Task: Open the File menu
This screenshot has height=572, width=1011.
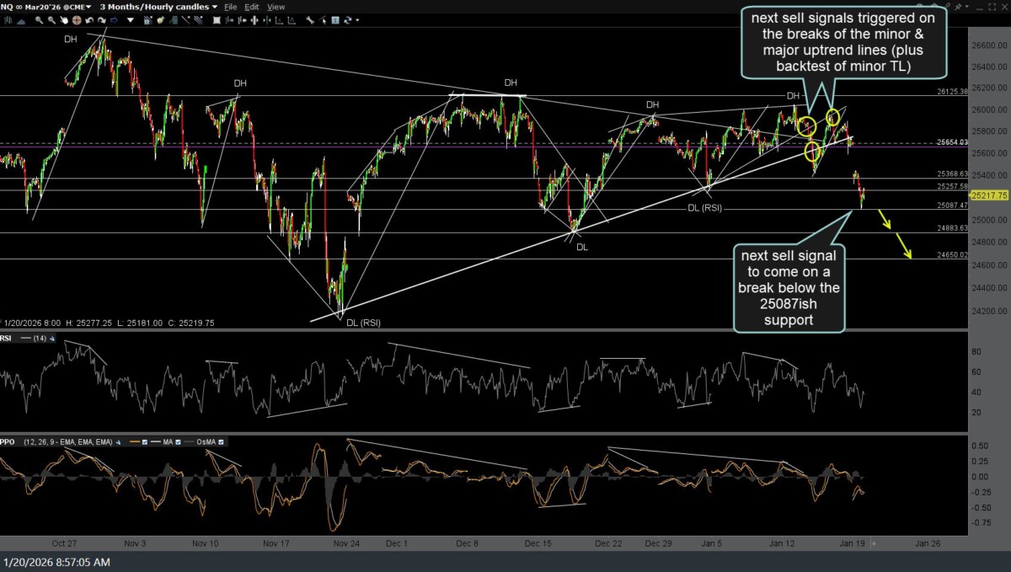Action: pos(230,7)
